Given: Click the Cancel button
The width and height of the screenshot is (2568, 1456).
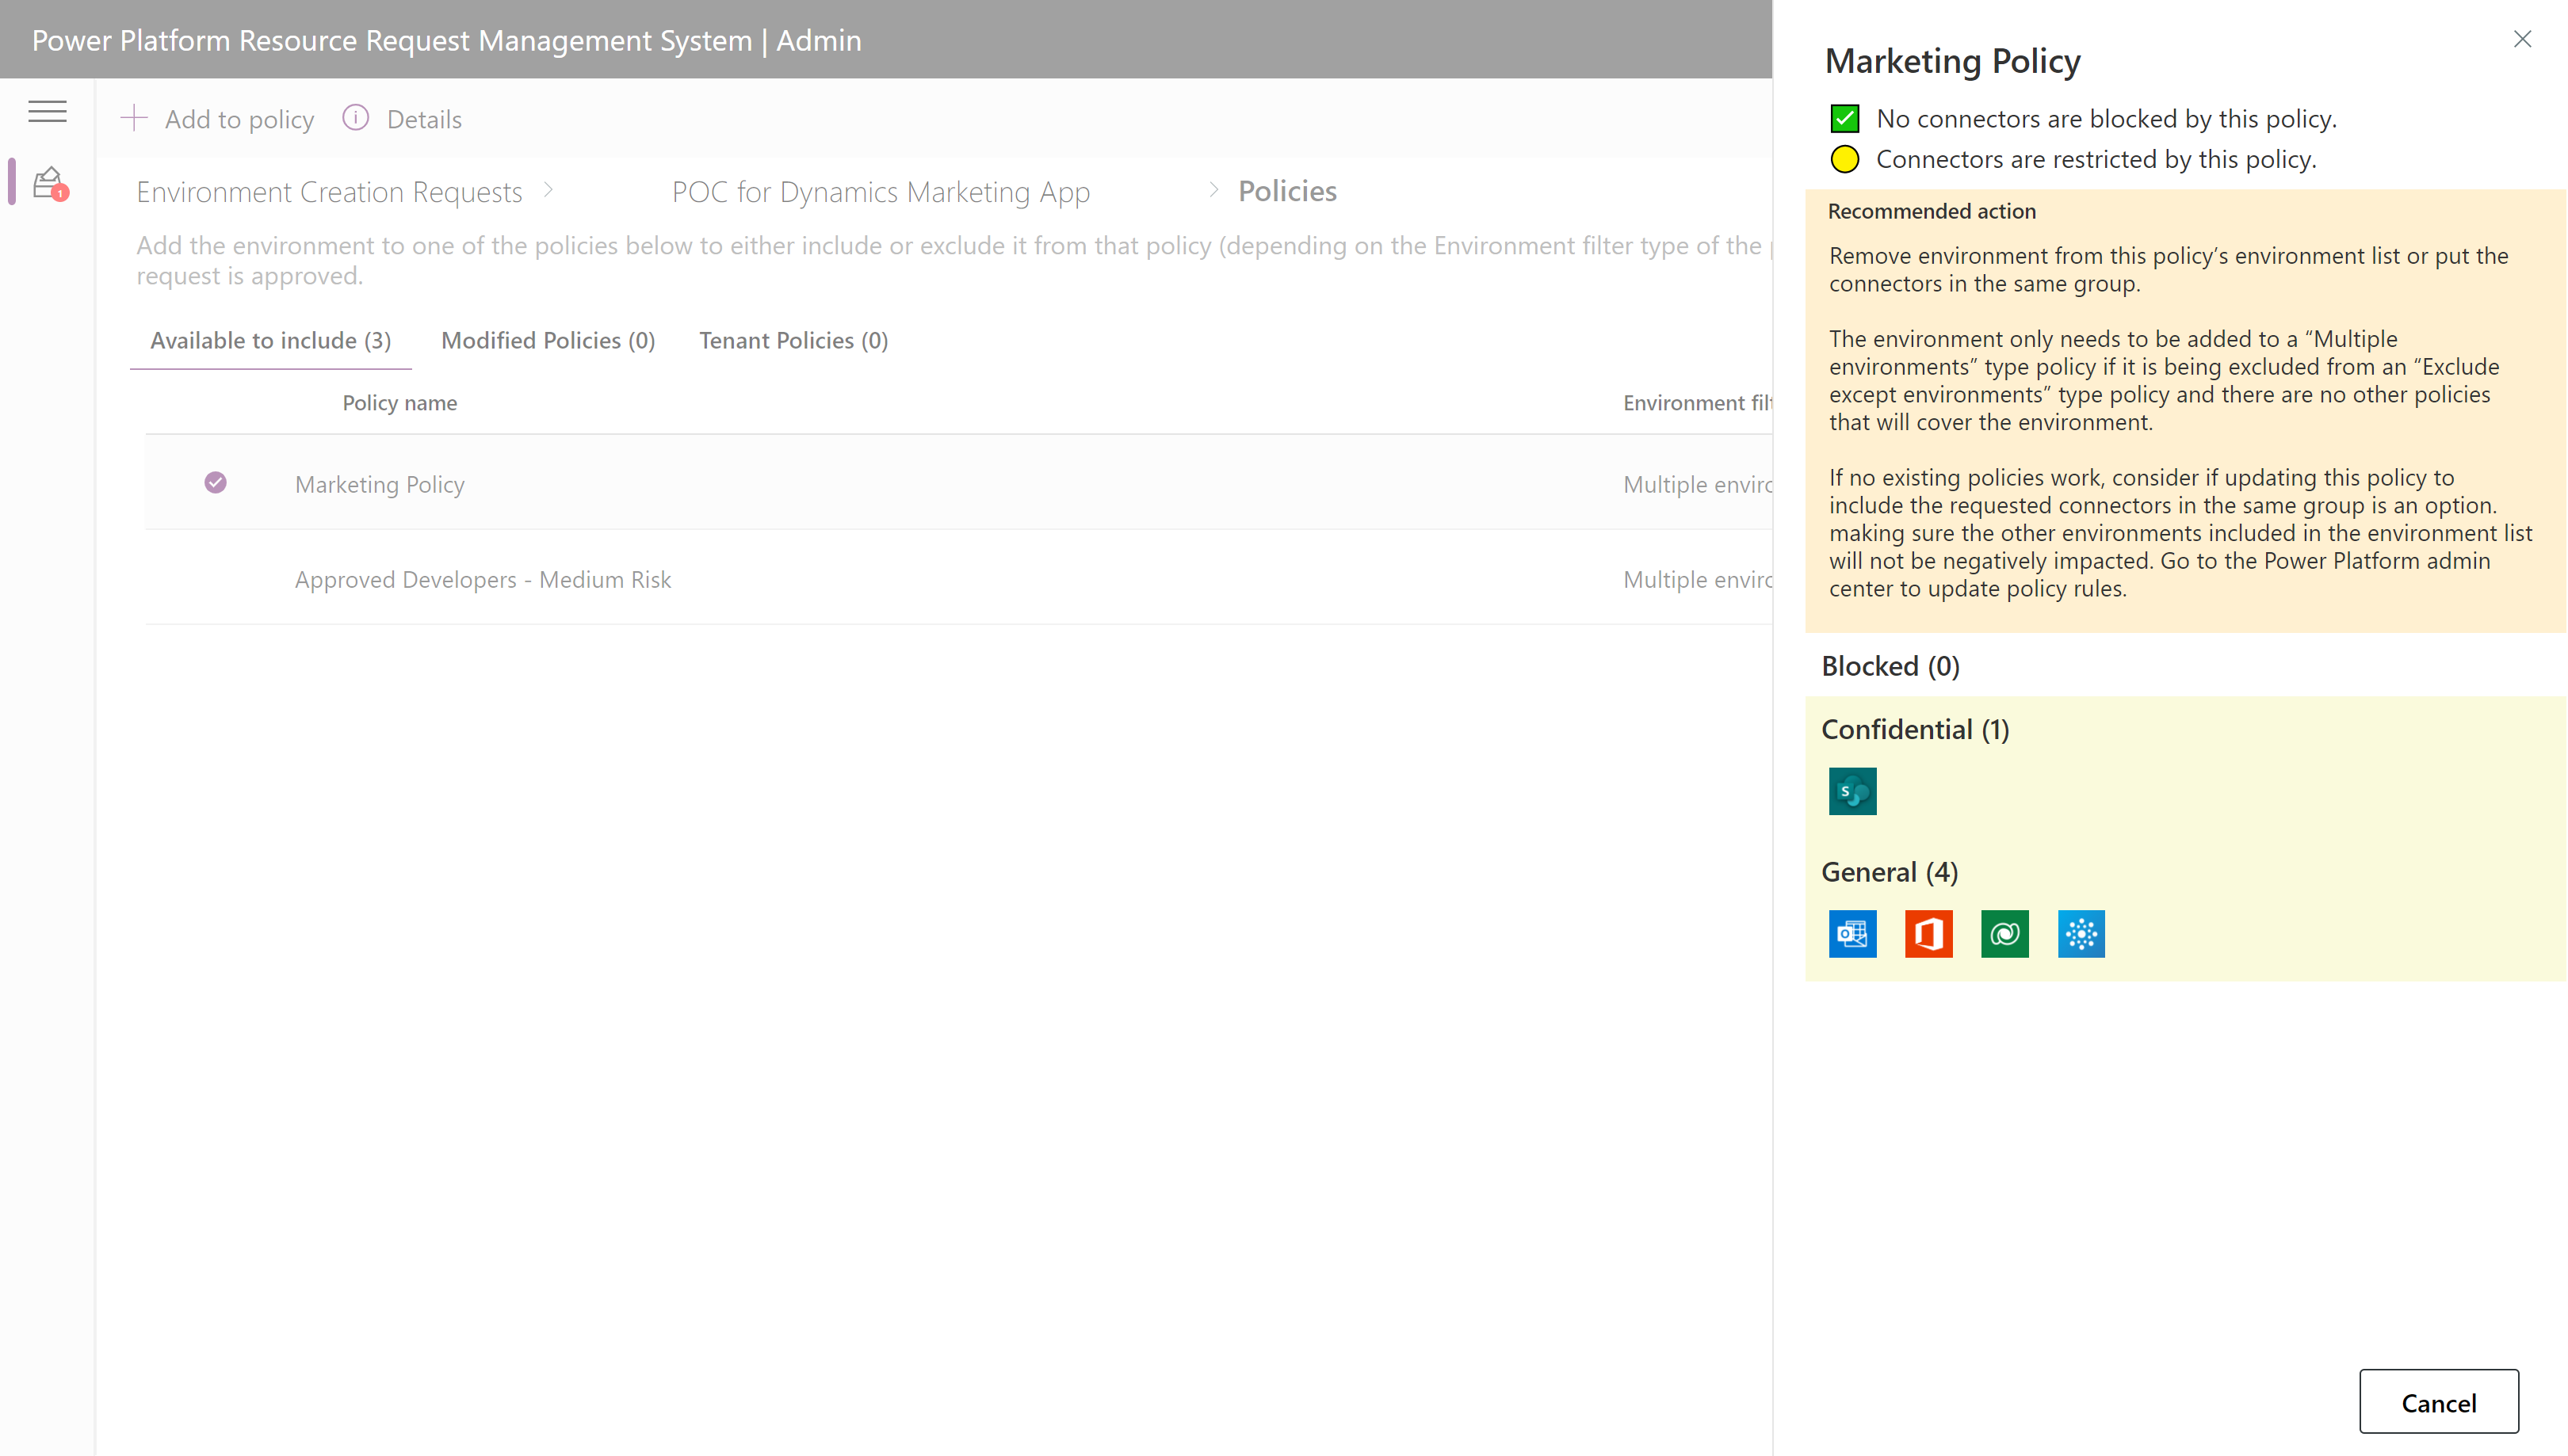Looking at the screenshot, I should tap(2440, 1401).
